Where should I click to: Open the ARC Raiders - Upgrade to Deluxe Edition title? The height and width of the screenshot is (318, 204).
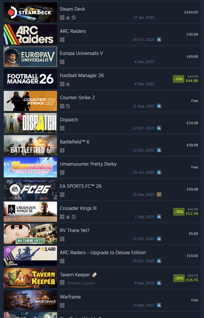click(103, 252)
